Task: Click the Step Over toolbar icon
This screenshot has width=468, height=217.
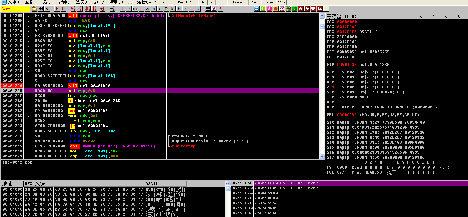Action: [x=80, y=8]
